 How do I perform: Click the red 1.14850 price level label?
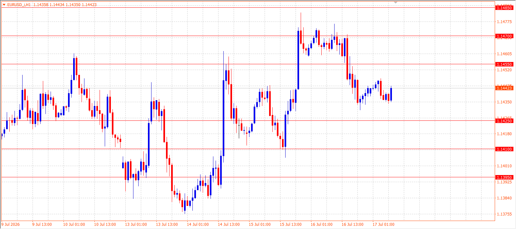pyautogui.click(x=504, y=8)
